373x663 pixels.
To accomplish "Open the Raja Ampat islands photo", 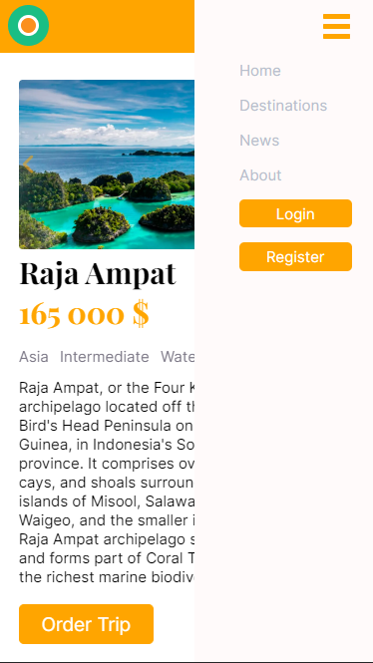I will click(107, 165).
